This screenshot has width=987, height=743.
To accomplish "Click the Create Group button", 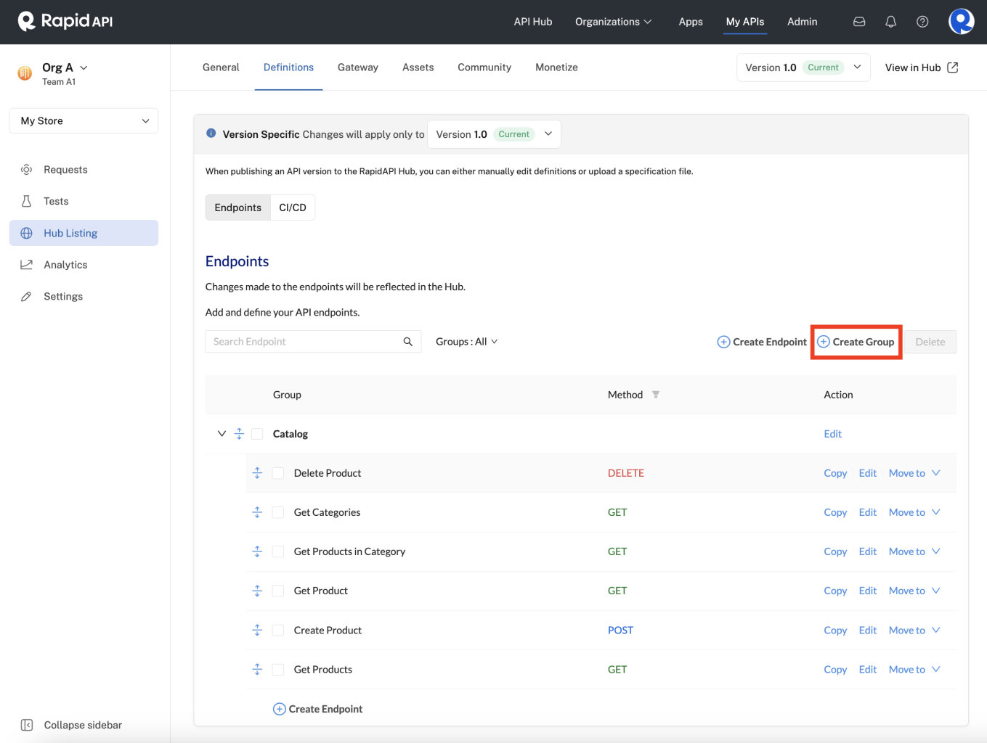I will coord(856,342).
